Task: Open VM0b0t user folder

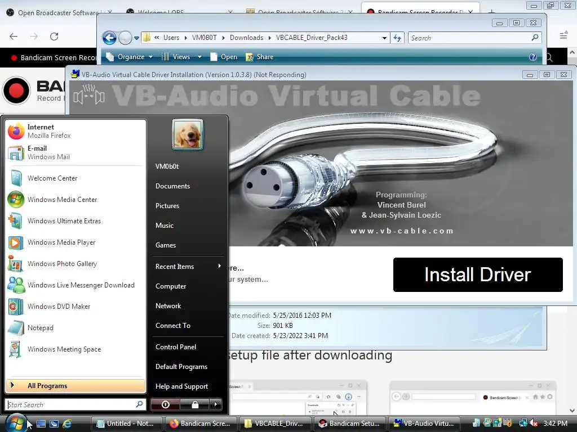Action: click(x=167, y=166)
